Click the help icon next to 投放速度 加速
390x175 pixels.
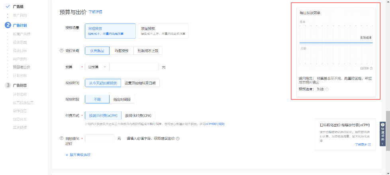pos(327,89)
